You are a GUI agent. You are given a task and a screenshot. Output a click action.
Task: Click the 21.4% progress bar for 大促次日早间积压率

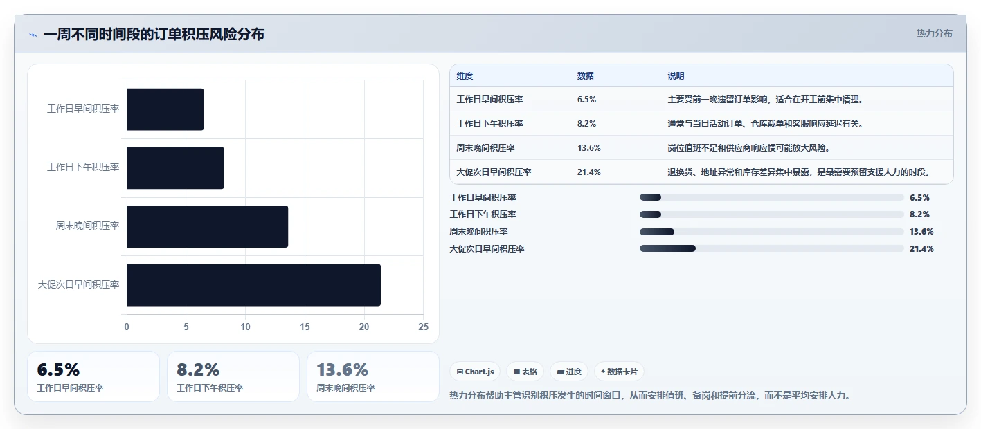point(772,248)
